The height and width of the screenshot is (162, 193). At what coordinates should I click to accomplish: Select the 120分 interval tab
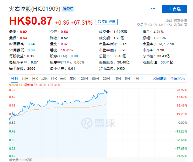pyautogui.click(x=84, y=79)
